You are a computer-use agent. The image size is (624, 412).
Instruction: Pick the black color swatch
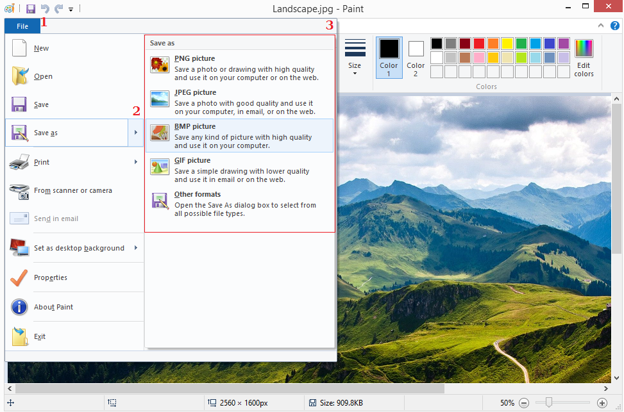pyautogui.click(x=437, y=44)
